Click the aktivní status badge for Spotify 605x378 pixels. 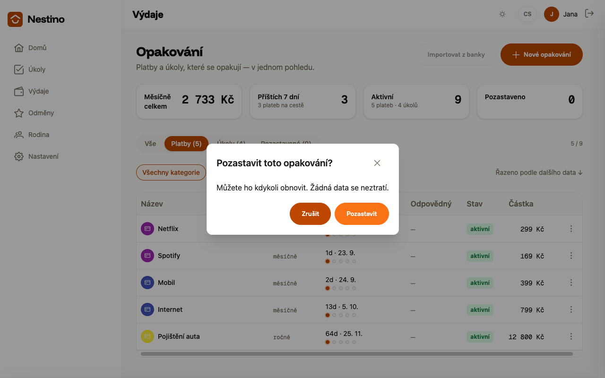coord(480,256)
